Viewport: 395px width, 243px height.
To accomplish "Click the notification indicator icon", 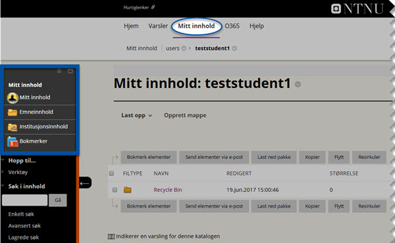I will [x=111, y=236].
